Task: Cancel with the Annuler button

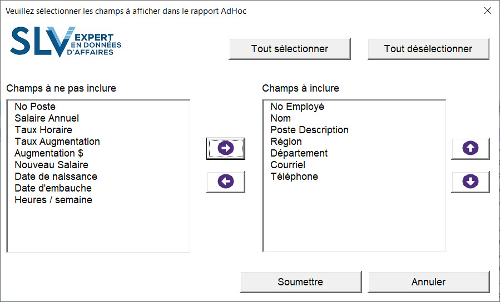Action: [428, 282]
